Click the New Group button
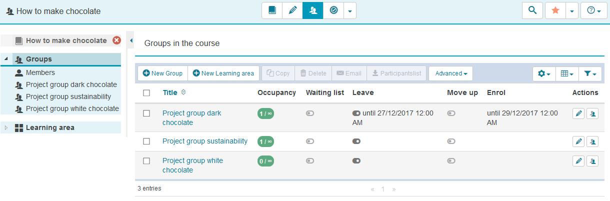The height and width of the screenshot is (201, 610). click(162, 73)
